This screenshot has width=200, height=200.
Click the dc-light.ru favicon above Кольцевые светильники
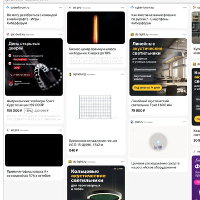pos(70,162)
